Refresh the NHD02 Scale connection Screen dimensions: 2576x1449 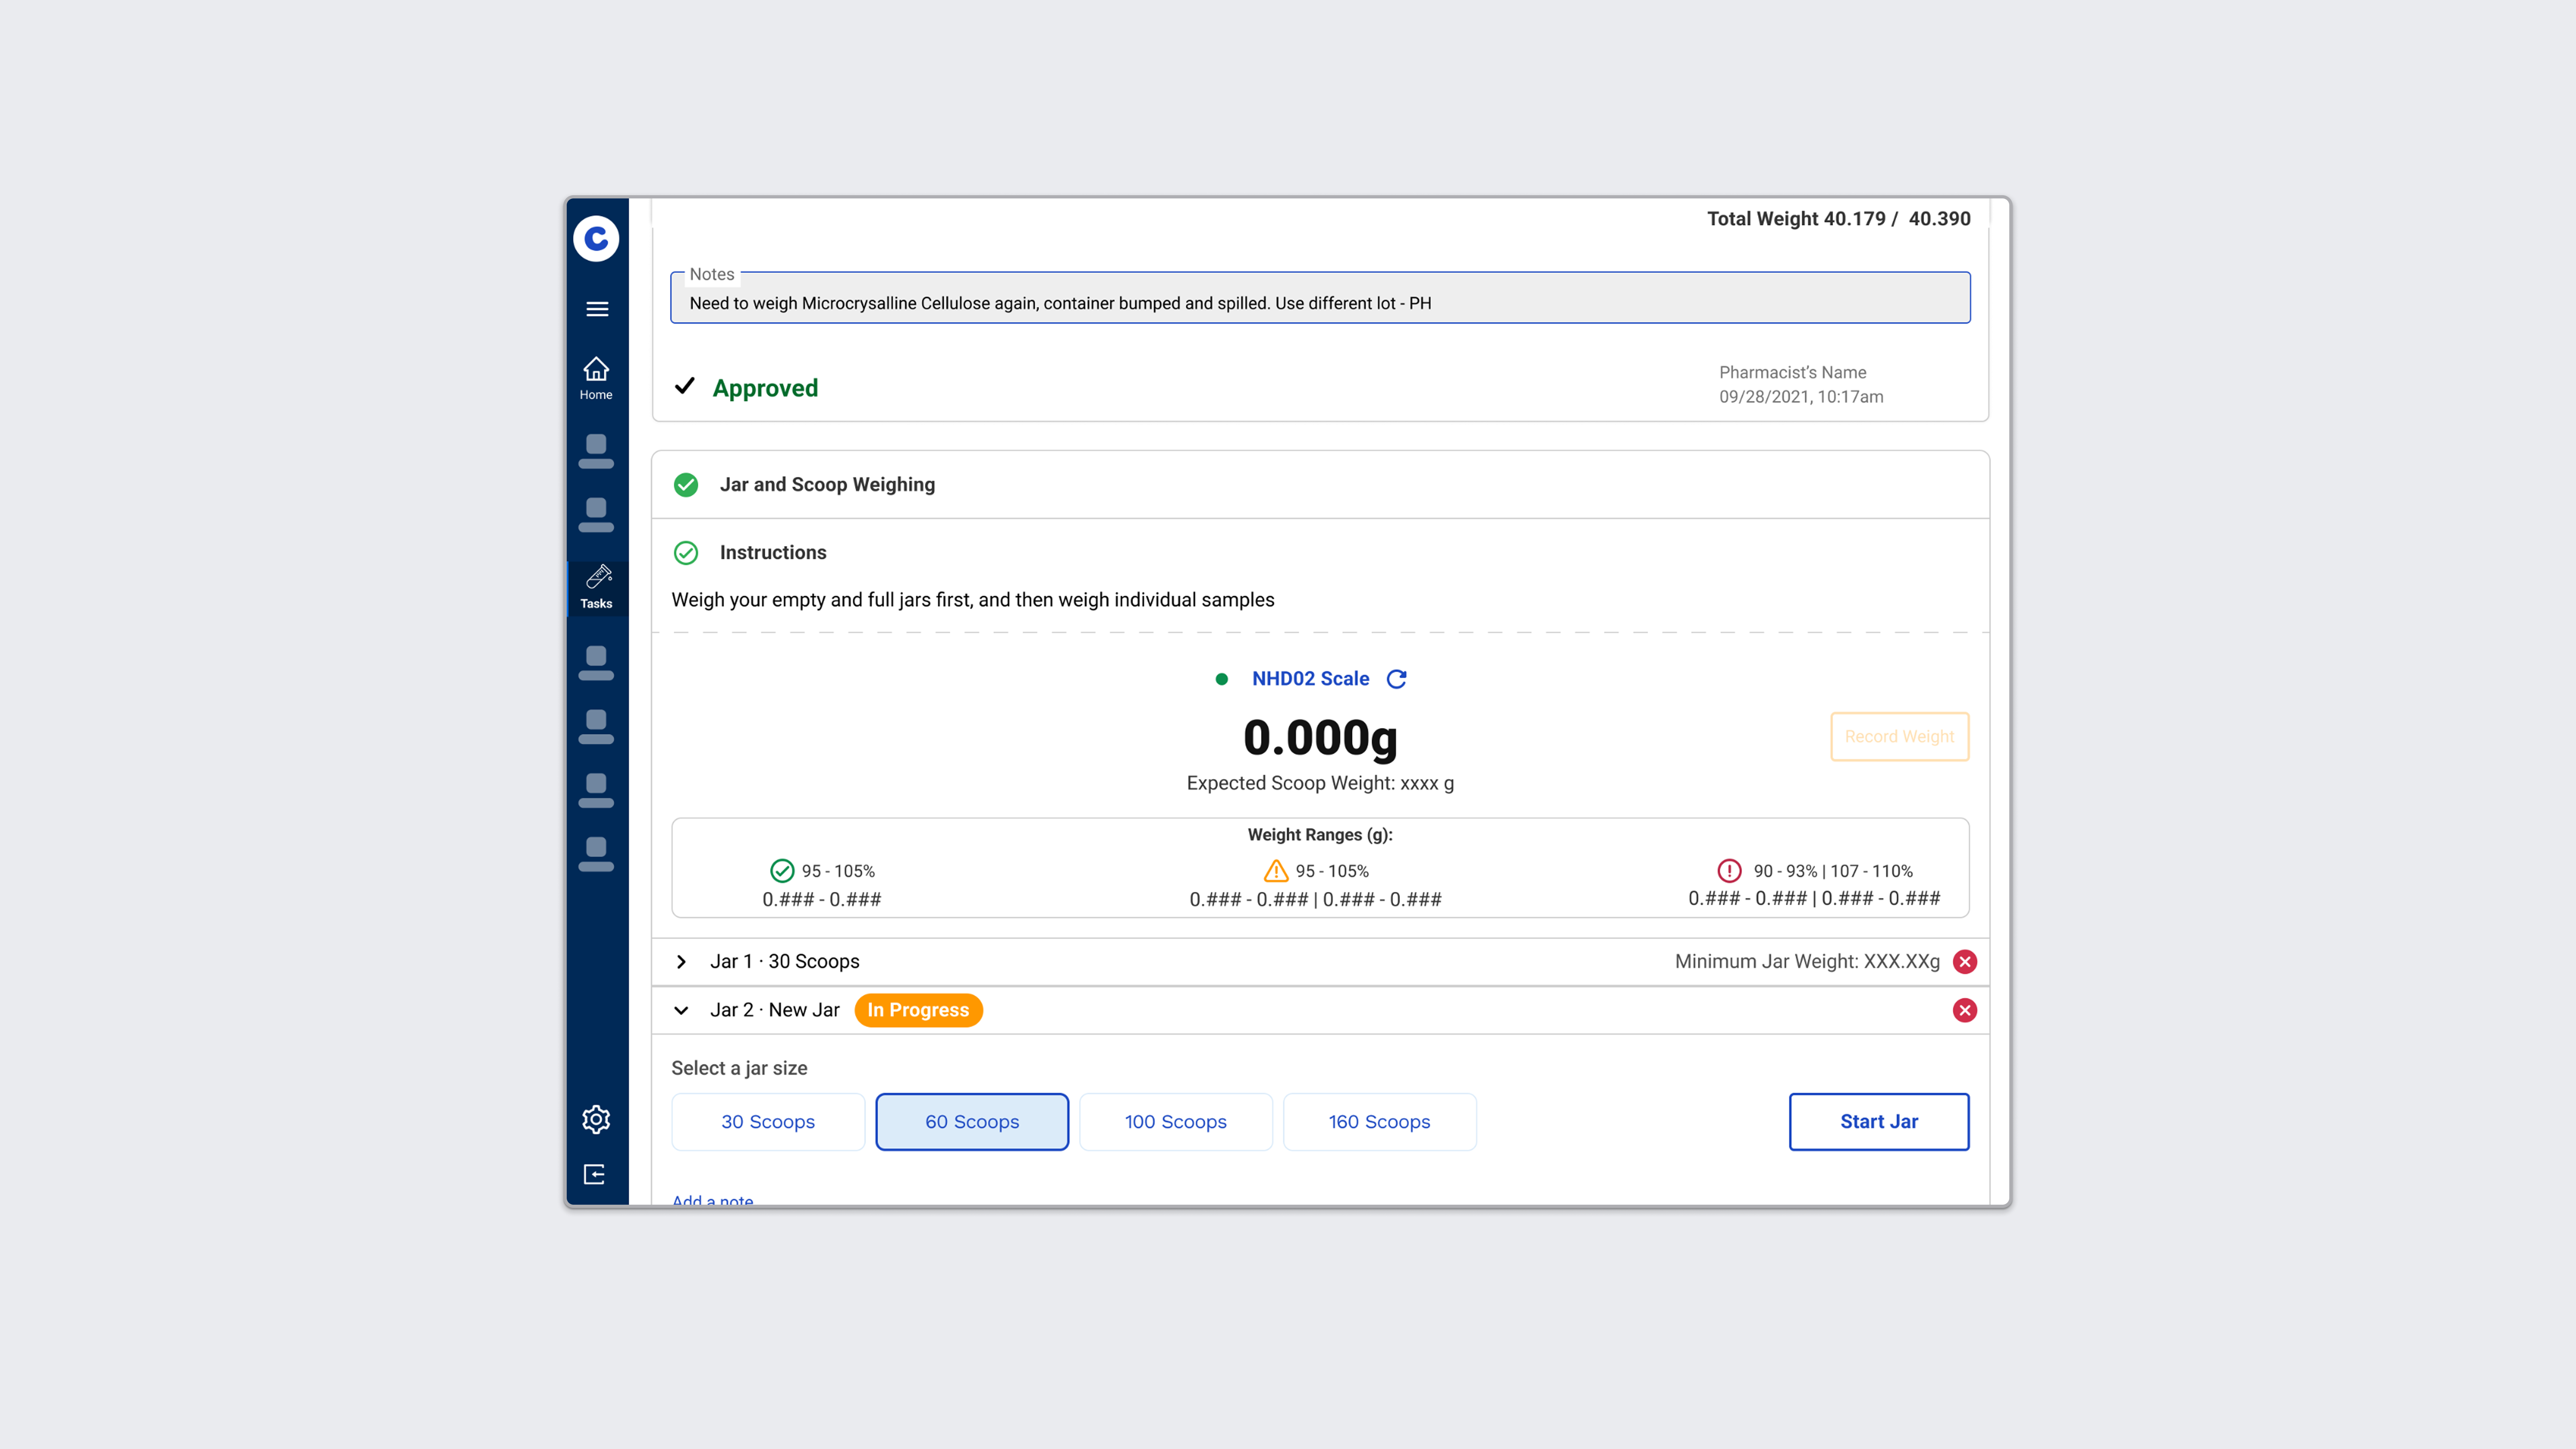[x=1397, y=679]
